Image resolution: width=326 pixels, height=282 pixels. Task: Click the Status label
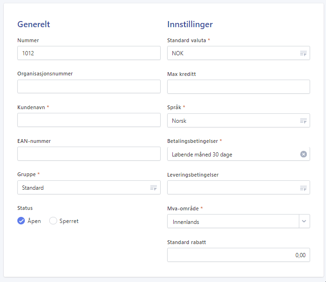pyautogui.click(x=25, y=208)
